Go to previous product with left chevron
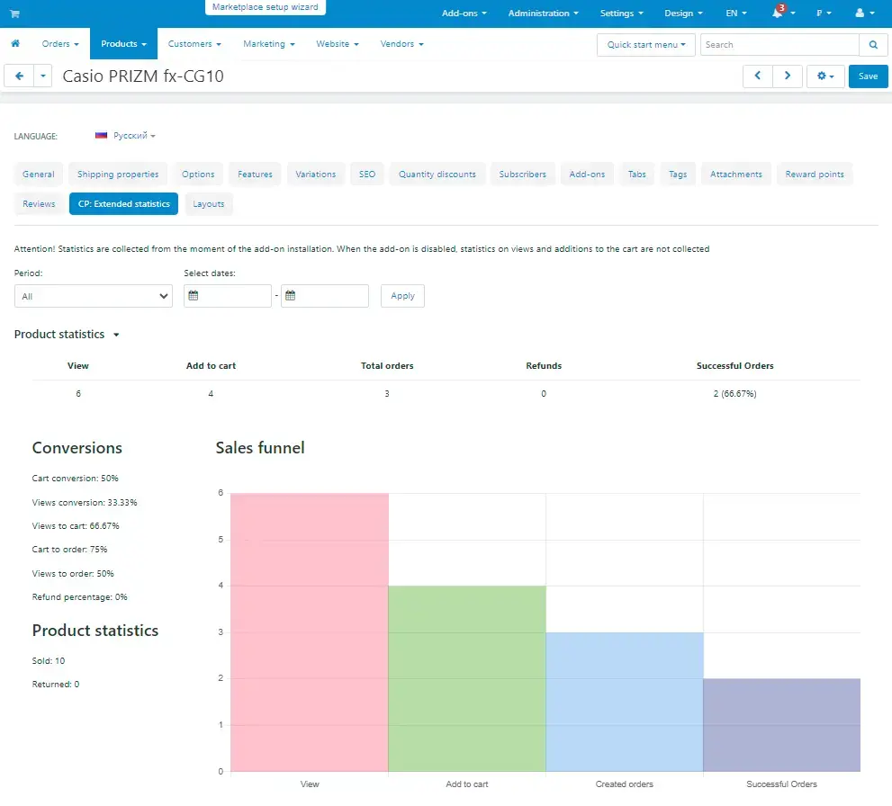 pyautogui.click(x=758, y=76)
